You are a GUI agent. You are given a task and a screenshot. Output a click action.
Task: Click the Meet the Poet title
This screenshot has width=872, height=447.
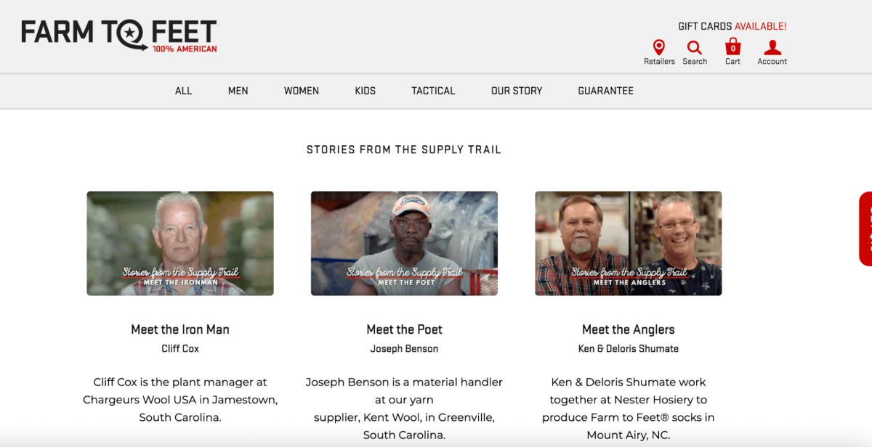(404, 329)
